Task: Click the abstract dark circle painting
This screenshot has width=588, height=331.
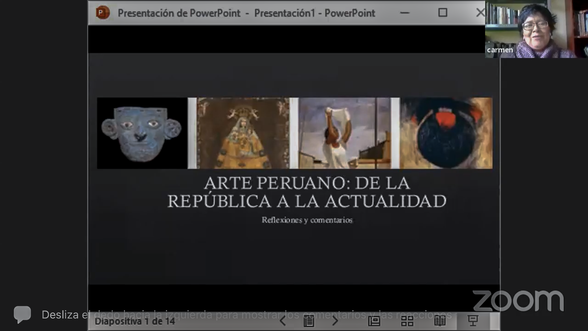Action: point(446,133)
